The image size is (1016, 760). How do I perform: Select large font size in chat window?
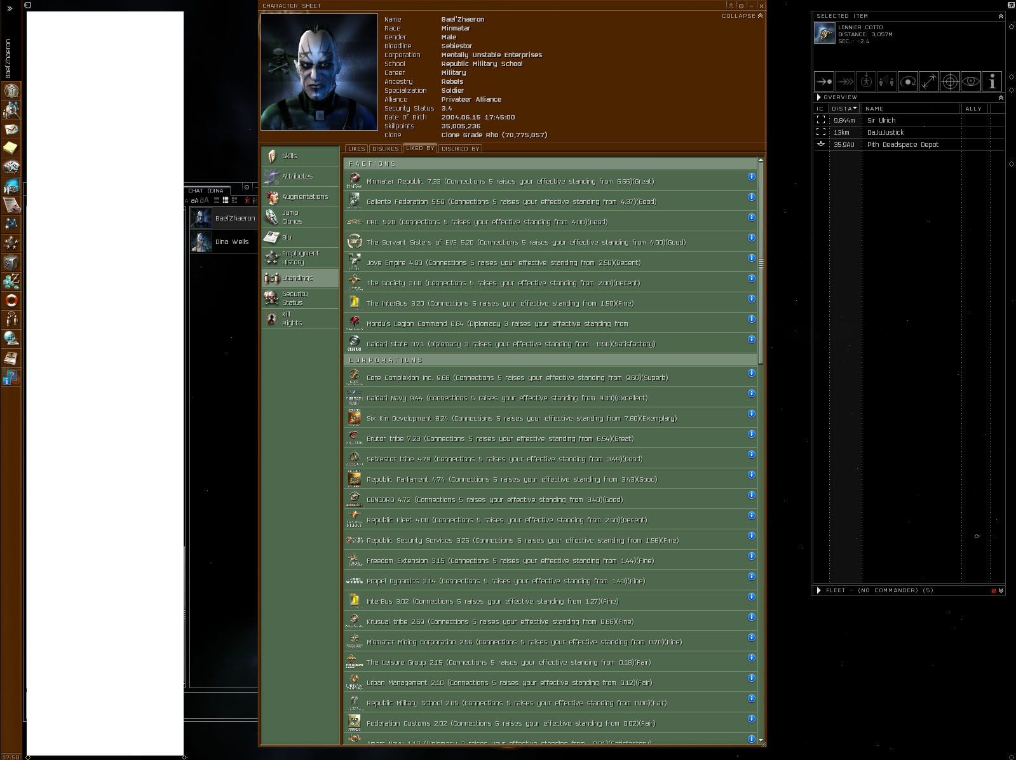204,200
